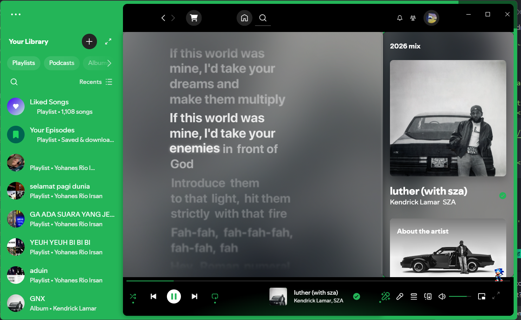
Task: Open the miniplayer icon
Action: tap(482, 296)
